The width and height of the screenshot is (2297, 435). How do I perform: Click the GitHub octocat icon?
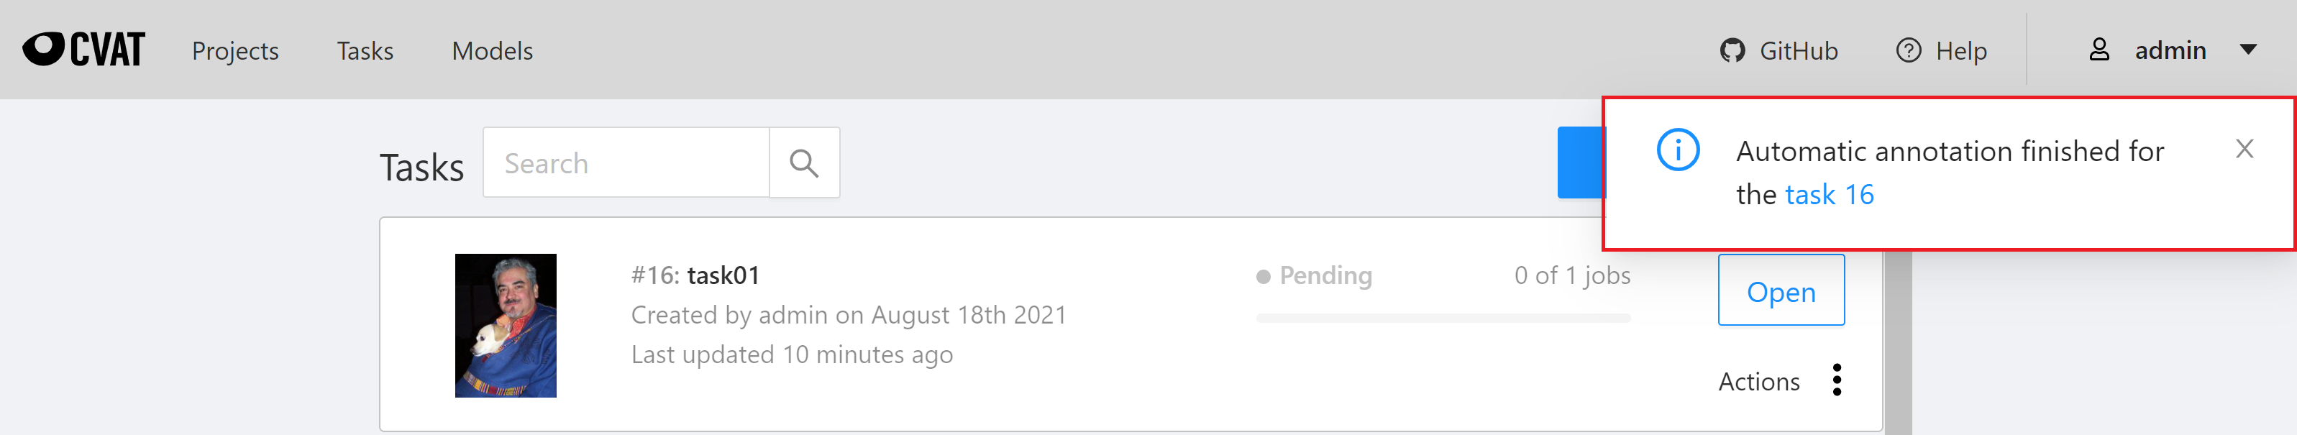pos(1732,51)
